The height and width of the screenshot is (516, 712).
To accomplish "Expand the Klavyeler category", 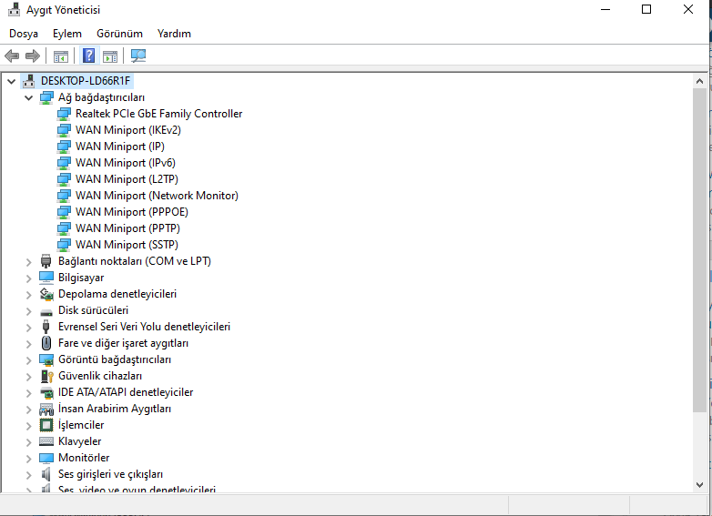I will click(28, 442).
